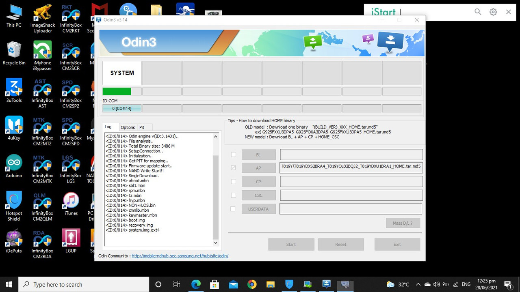This screenshot has width=520, height=292.
Task: Select the iDePuta desktop icon
Action: point(14,242)
